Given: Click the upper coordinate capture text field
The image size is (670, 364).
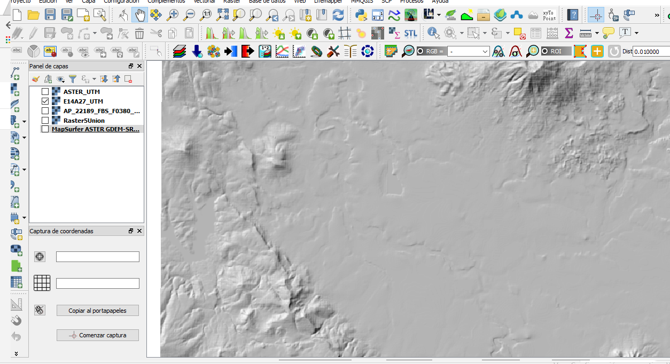Looking at the screenshot, I should (98, 257).
